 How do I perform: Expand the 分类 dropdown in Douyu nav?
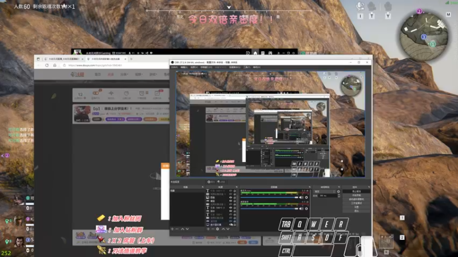point(124,74)
